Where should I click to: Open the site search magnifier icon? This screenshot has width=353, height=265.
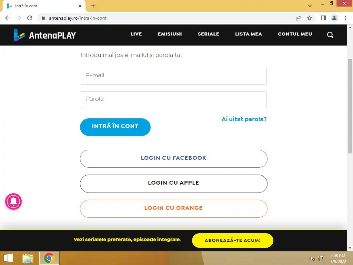330,35
